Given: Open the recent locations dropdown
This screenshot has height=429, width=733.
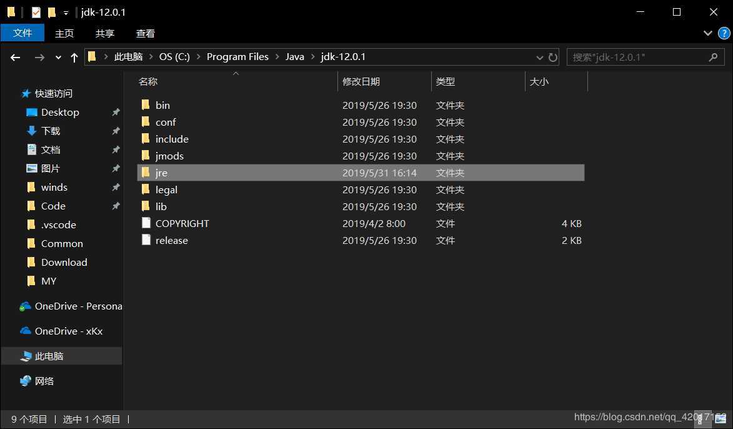Looking at the screenshot, I should click(x=58, y=57).
